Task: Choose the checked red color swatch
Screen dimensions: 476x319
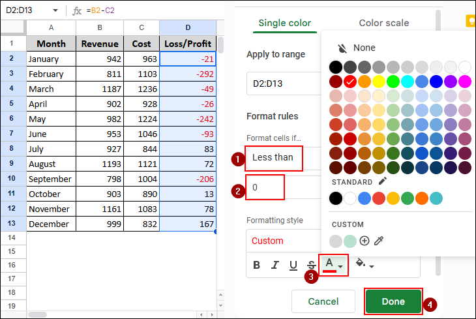Action: pyautogui.click(x=350, y=82)
